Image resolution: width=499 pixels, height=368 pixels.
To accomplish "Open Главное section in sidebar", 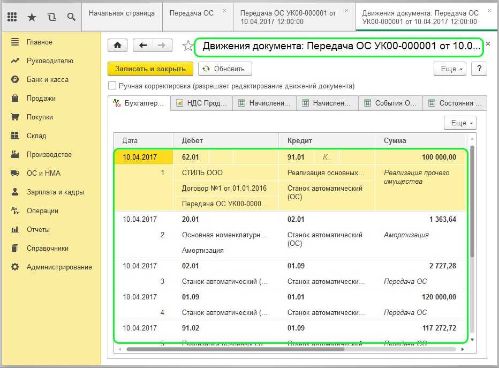I will (40, 42).
